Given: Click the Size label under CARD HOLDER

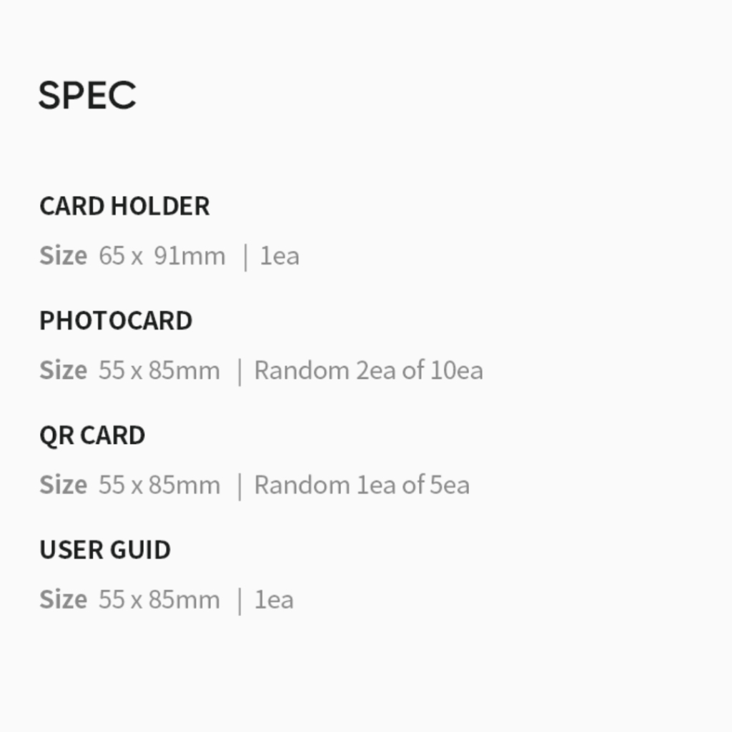Looking at the screenshot, I should (63, 256).
